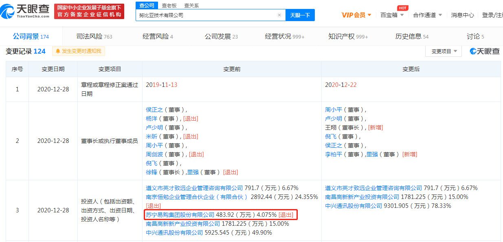503x242 pixels.
Task: Open 周小平 in the 变更前 column
Action: coord(154,145)
